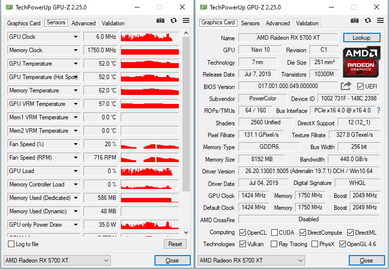
Task: Click GPU-Z app icon in Sensors title bar
Action: 9,7
